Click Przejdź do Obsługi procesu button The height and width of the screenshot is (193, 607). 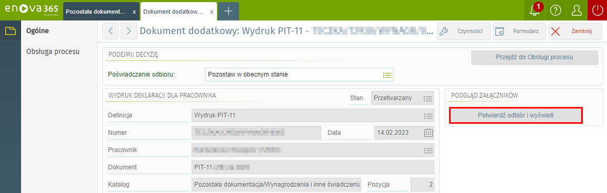pyautogui.click(x=534, y=57)
